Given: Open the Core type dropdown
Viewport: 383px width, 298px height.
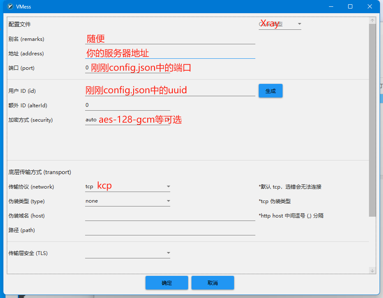Looking at the screenshot, I should point(280,24).
